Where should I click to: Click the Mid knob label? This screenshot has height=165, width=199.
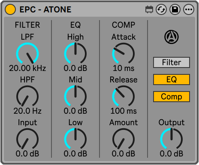click(x=75, y=80)
